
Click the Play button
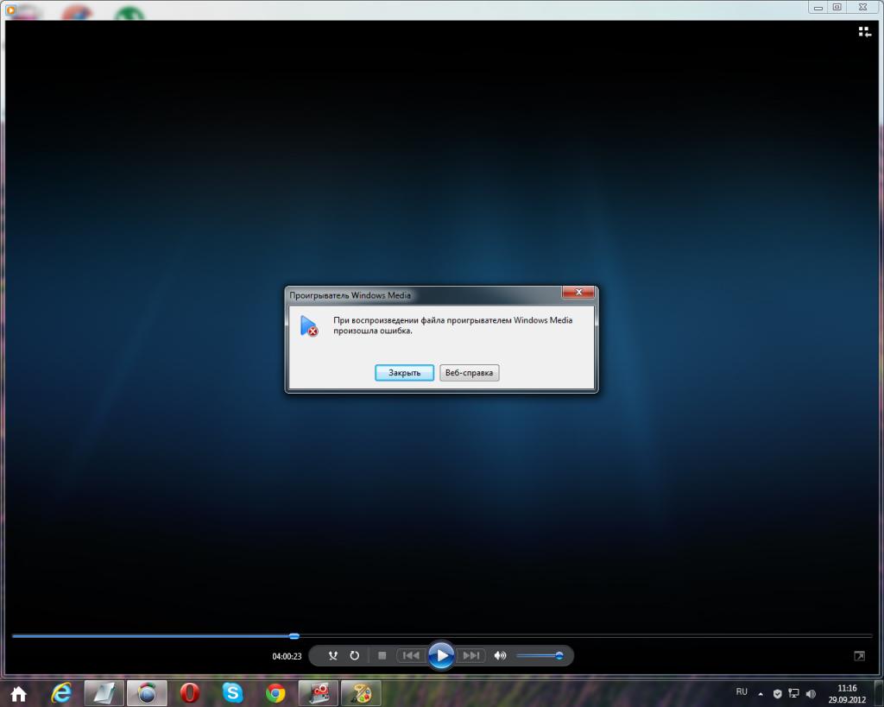pos(441,656)
